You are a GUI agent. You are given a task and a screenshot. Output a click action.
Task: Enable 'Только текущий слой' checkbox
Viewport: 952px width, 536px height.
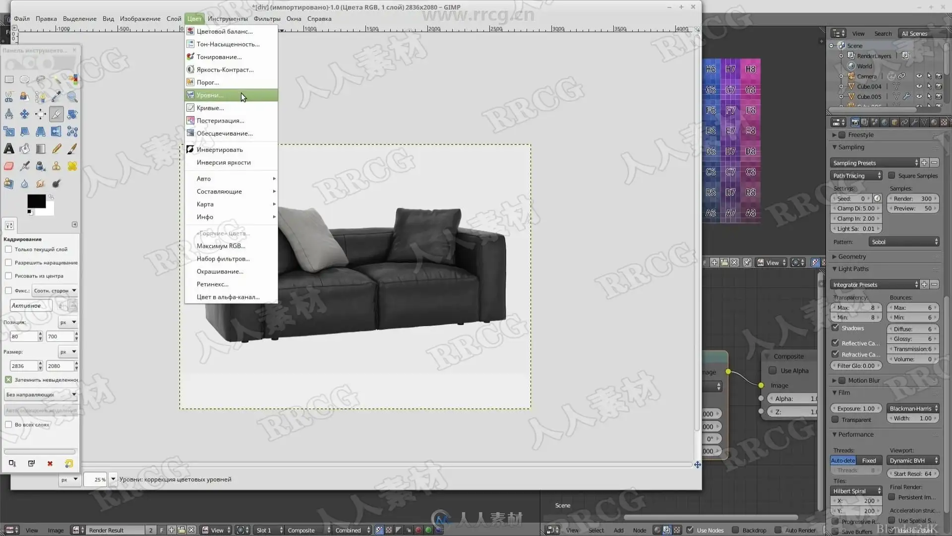pyautogui.click(x=8, y=250)
